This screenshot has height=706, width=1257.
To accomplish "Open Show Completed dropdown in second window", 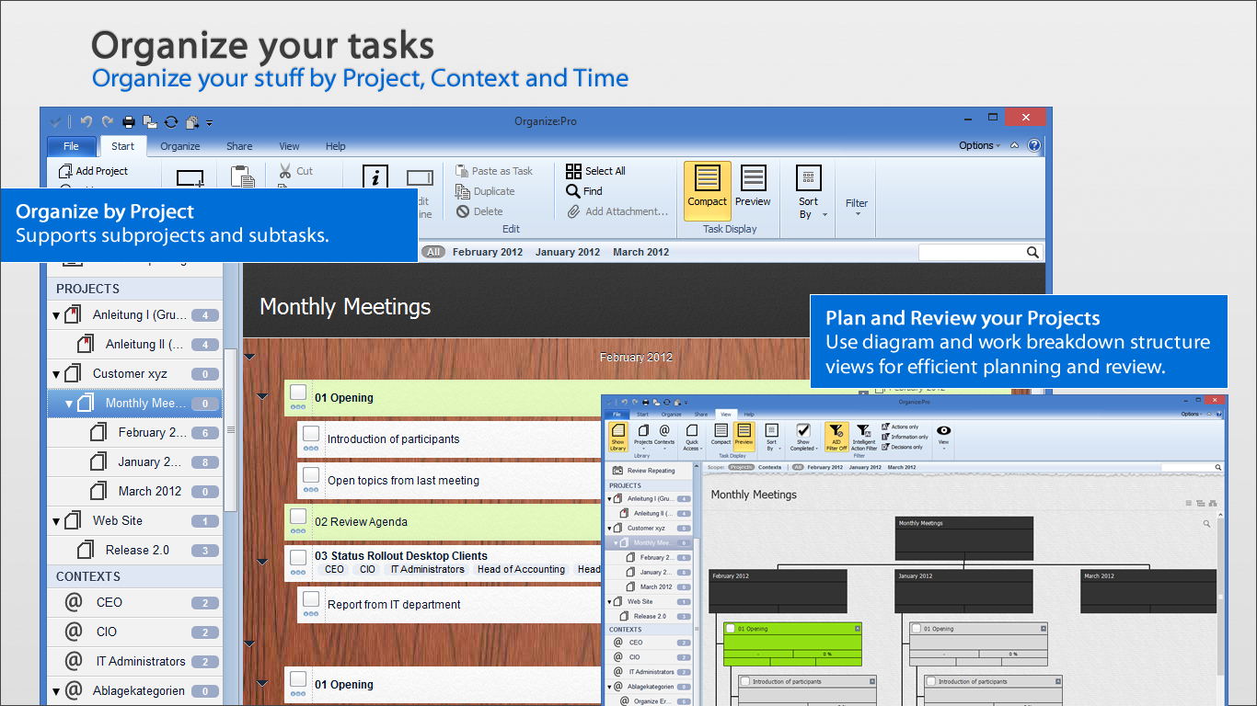I will point(803,438).
